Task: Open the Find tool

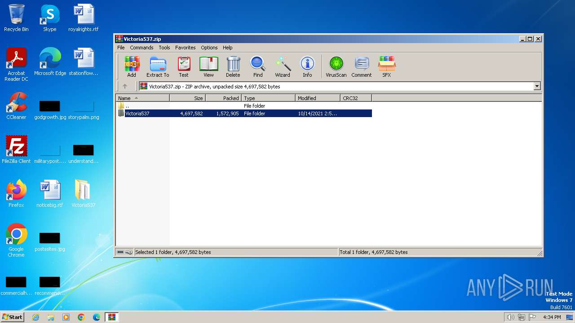Action: click(x=258, y=67)
